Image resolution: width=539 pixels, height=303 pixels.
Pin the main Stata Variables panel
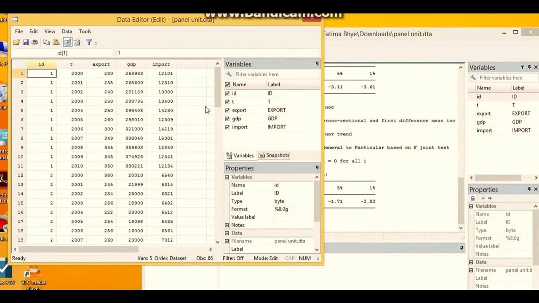pos(529,67)
